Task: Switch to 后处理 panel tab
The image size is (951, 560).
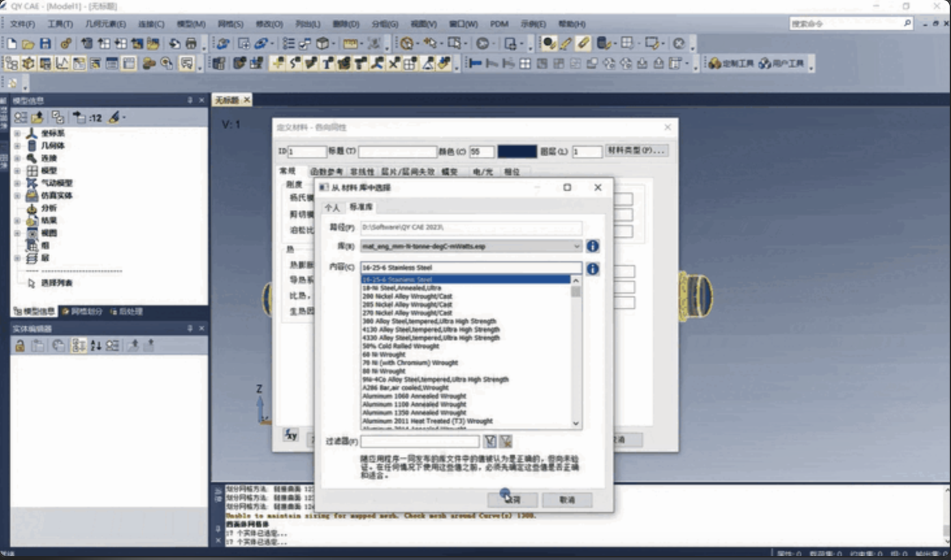Action: [x=127, y=311]
